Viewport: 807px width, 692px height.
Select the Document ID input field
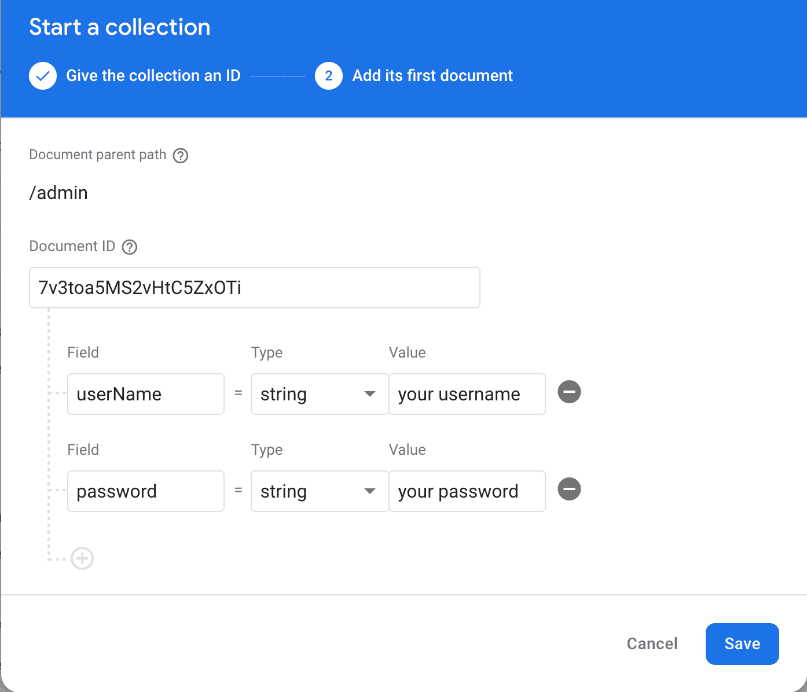(x=255, y=288)
